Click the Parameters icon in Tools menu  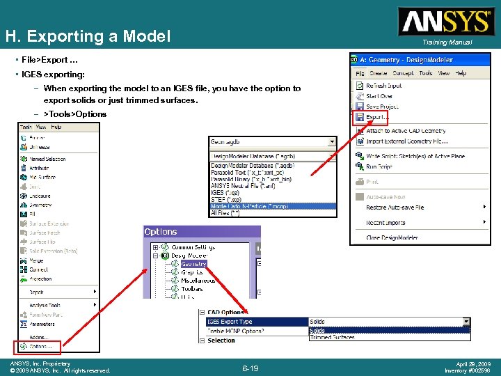click(24, 324)
